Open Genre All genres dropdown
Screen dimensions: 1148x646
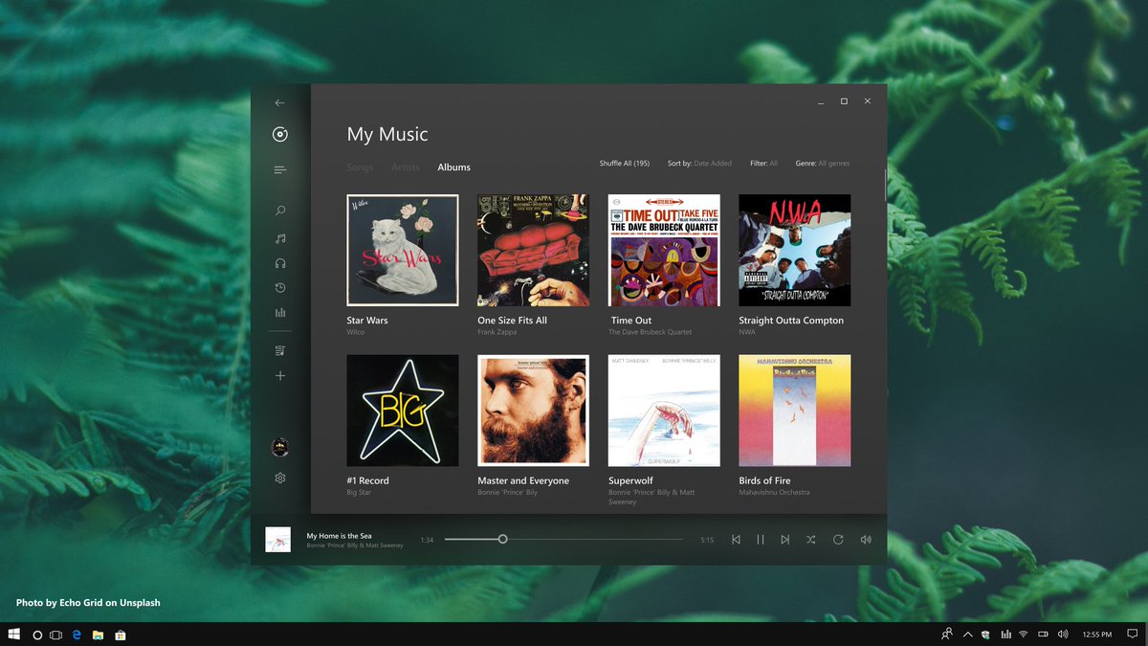(823, 164)
